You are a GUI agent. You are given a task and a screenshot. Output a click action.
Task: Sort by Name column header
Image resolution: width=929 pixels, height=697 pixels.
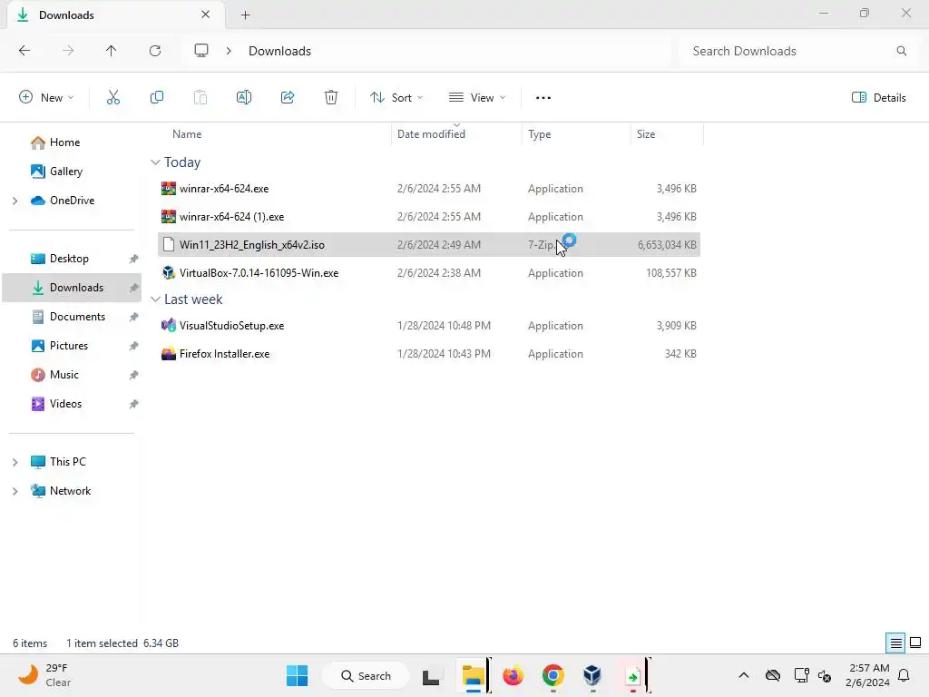click(187, 134)
